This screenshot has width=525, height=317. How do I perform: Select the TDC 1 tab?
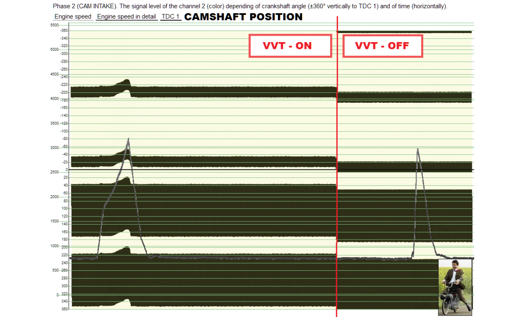171,17
